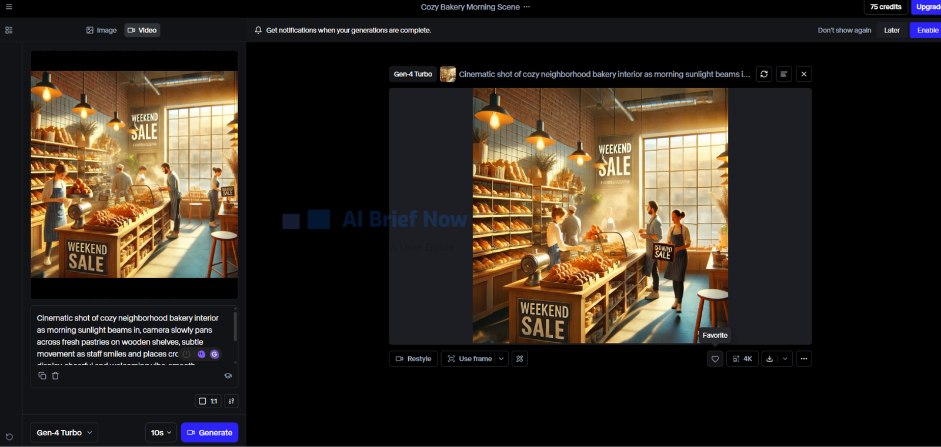This screenshot has width=941, height=447.
Task: Click the small prompt thumbnail in result header
Action: click(448, 74)
